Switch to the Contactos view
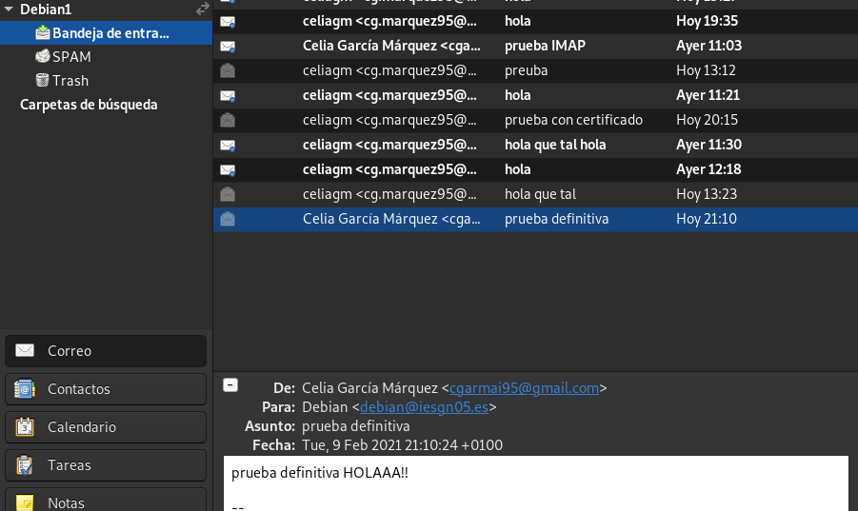 [x=106, y=389]
